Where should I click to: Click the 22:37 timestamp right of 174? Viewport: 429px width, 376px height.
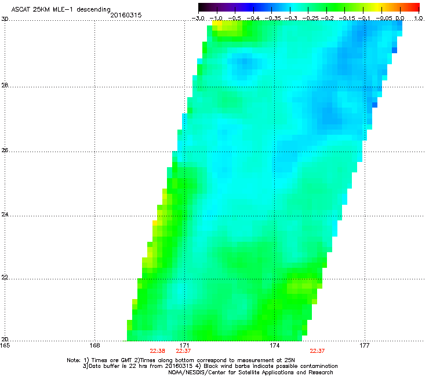[317, 351]
